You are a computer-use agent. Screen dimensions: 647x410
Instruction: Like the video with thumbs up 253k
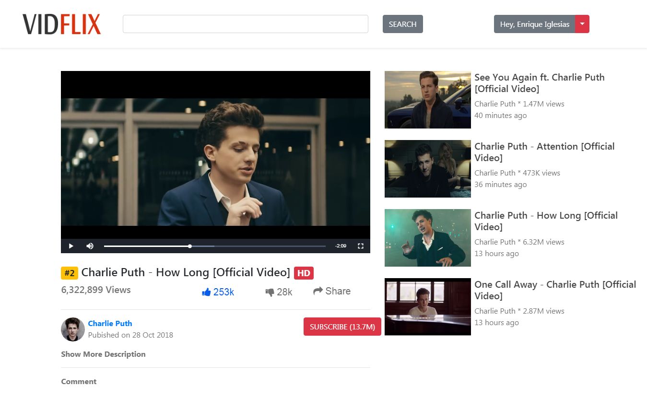click(x=218, y=292)
